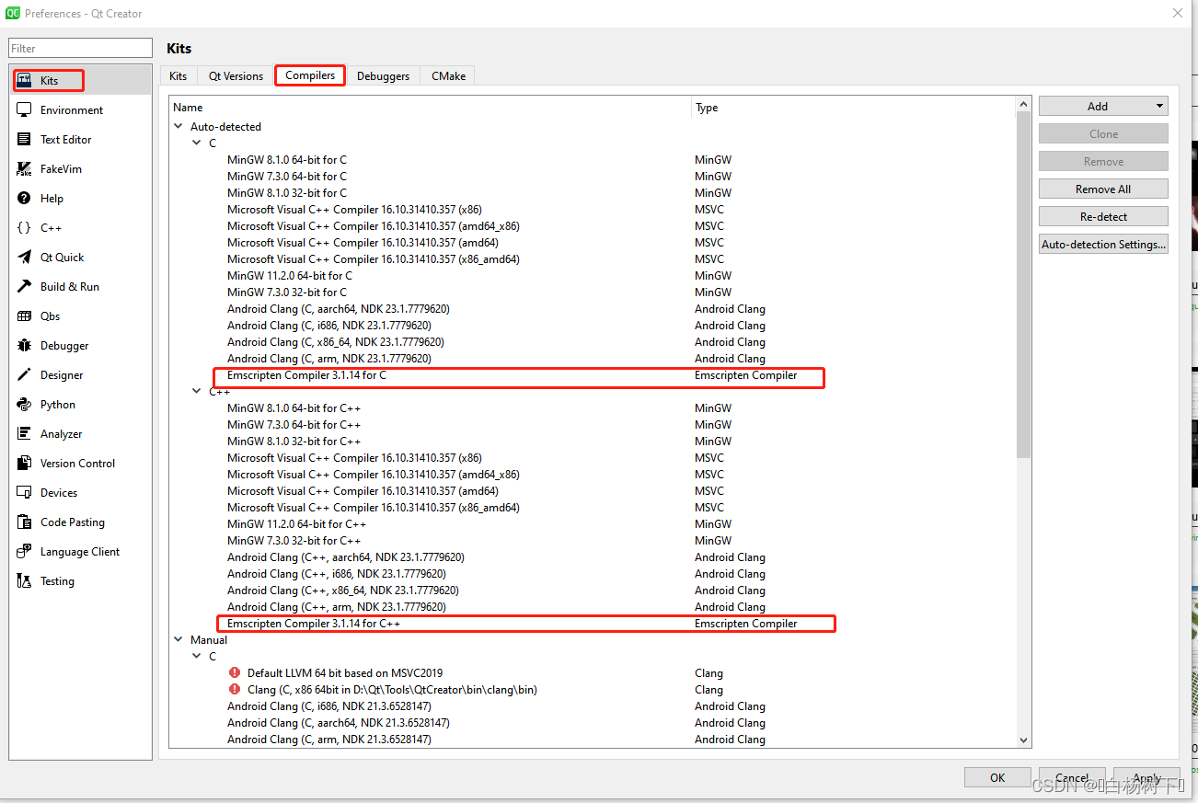Click error icon beside Clang x86 64bit entry
This screenshot has width=1198, height=803.
click(x=235, y=689)
